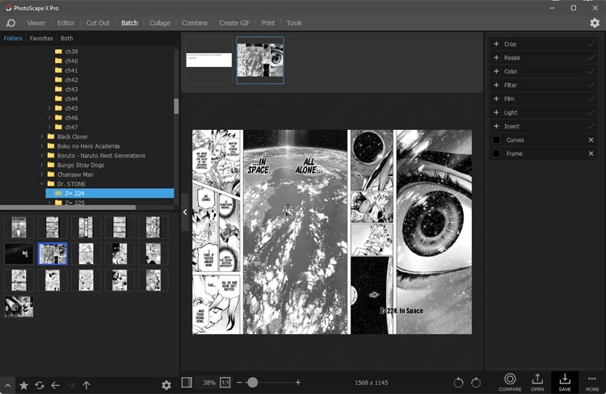Toggle the Film checkmark
The width and height of the screenshot is (606, 394).
click(591, 98)
